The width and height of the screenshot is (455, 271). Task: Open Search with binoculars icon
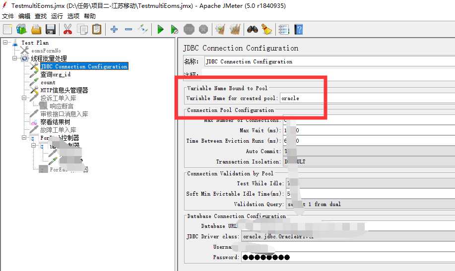click(x=253, y=29)
